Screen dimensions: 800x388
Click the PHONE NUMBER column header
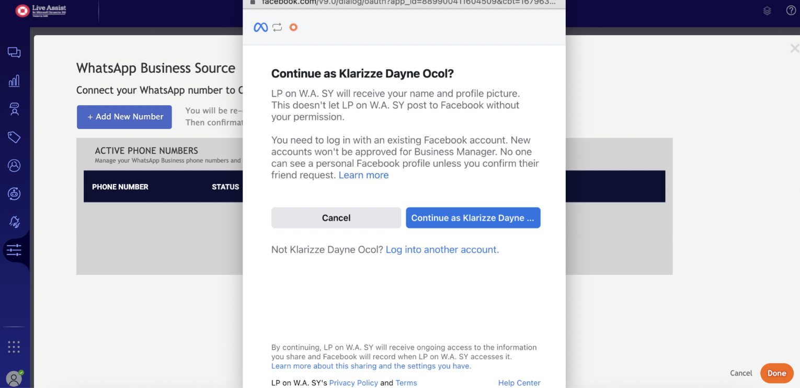tap(120, 187)
